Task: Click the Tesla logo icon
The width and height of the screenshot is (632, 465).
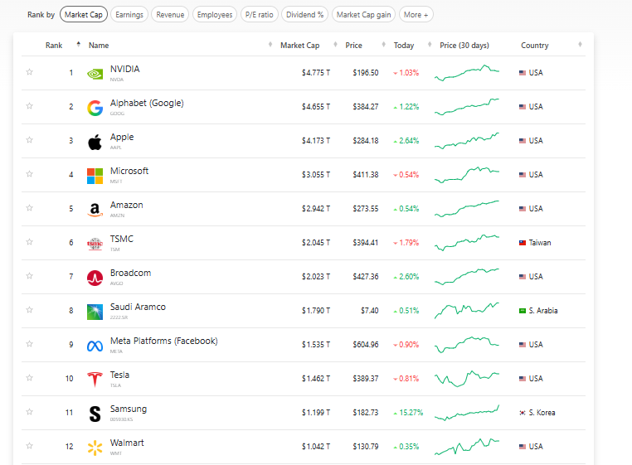Action: 95,380
